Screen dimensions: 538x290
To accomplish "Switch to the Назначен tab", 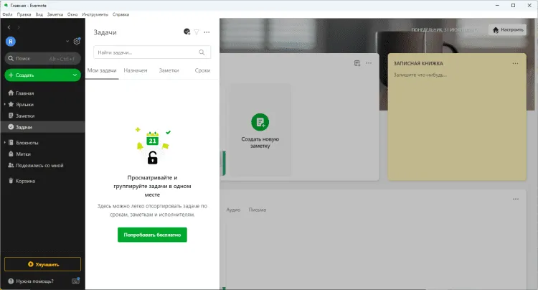I will pyautogui.click(x=136, y=71).
